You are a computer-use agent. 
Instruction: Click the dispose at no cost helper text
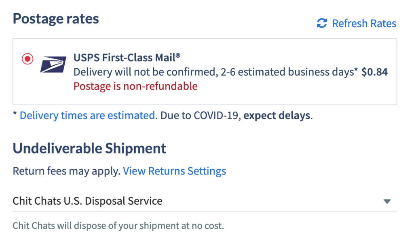click(118, 225)
